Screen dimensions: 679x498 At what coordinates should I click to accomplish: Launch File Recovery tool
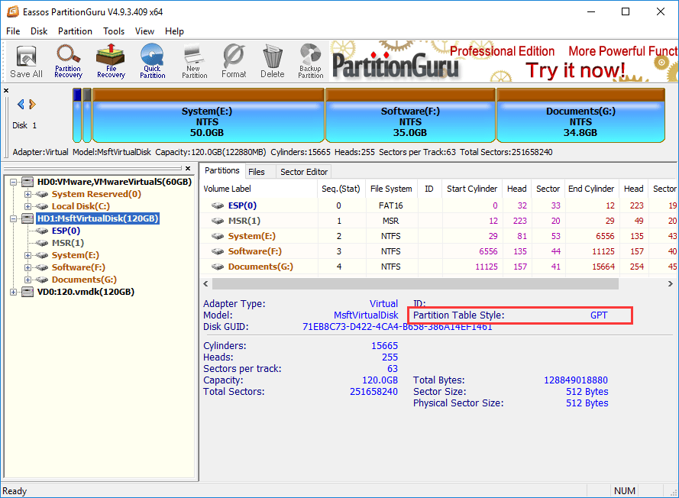(x=111, y=62)
